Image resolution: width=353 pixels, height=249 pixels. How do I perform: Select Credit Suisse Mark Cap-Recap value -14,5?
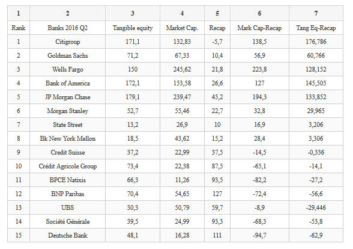tap(259, 152)
